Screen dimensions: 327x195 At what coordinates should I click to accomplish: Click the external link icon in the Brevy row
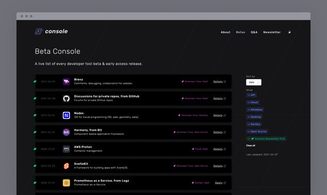pos(225,82)
